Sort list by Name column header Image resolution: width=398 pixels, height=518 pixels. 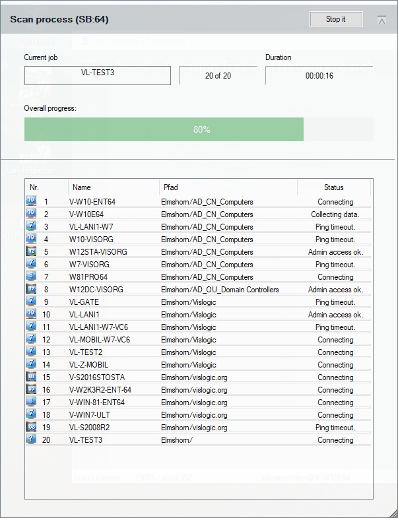pyautogui.click(x=112, y=187)
